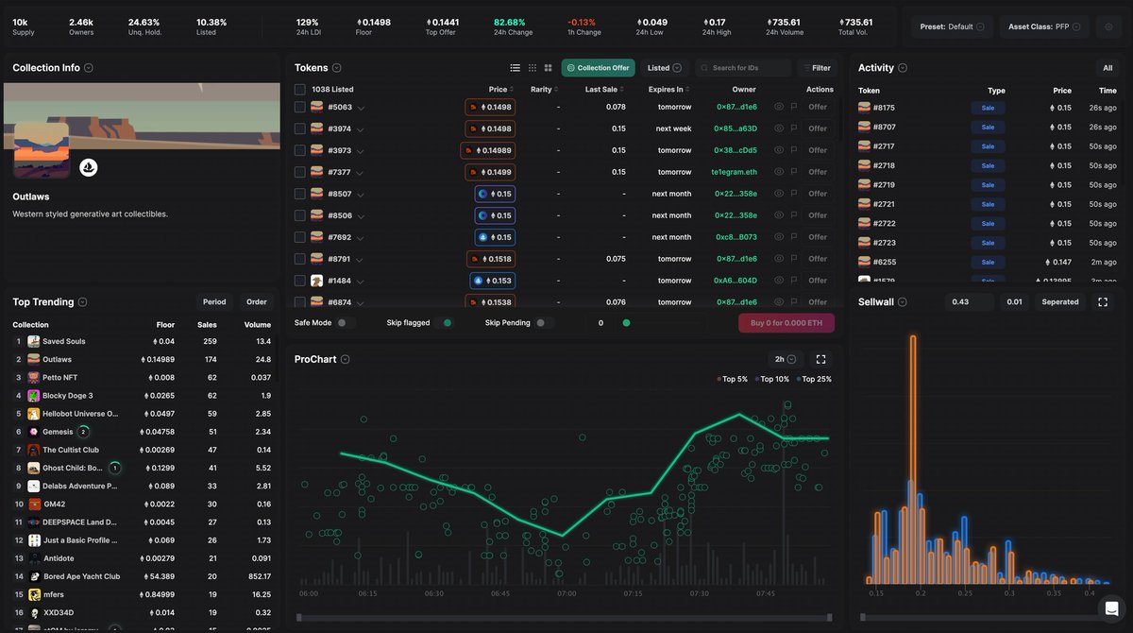Sort tokens by Last Sale column arrows
This screenshot has width=1133, height=633.
620,90
